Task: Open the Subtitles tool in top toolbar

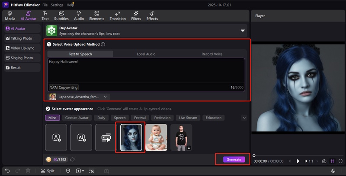Action: [x=61, y=16]
